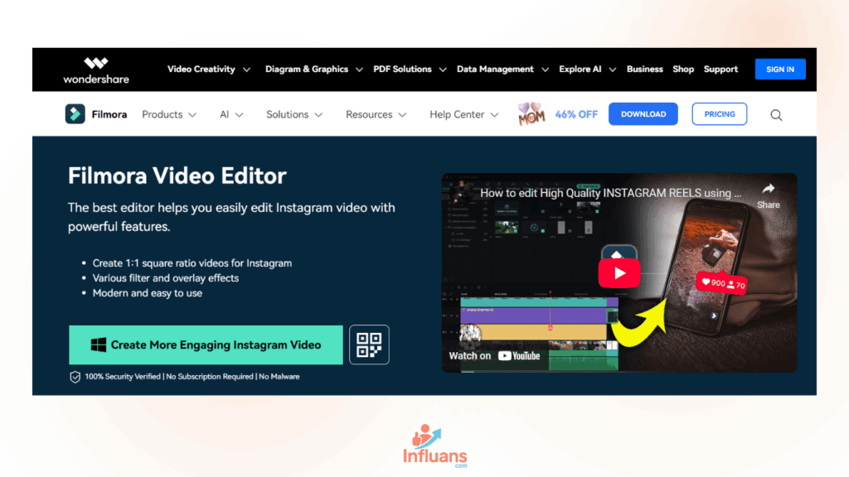Expand the PDF Solutions menu
This screenshot has width=849, height=477.
(x=410, y=70)
